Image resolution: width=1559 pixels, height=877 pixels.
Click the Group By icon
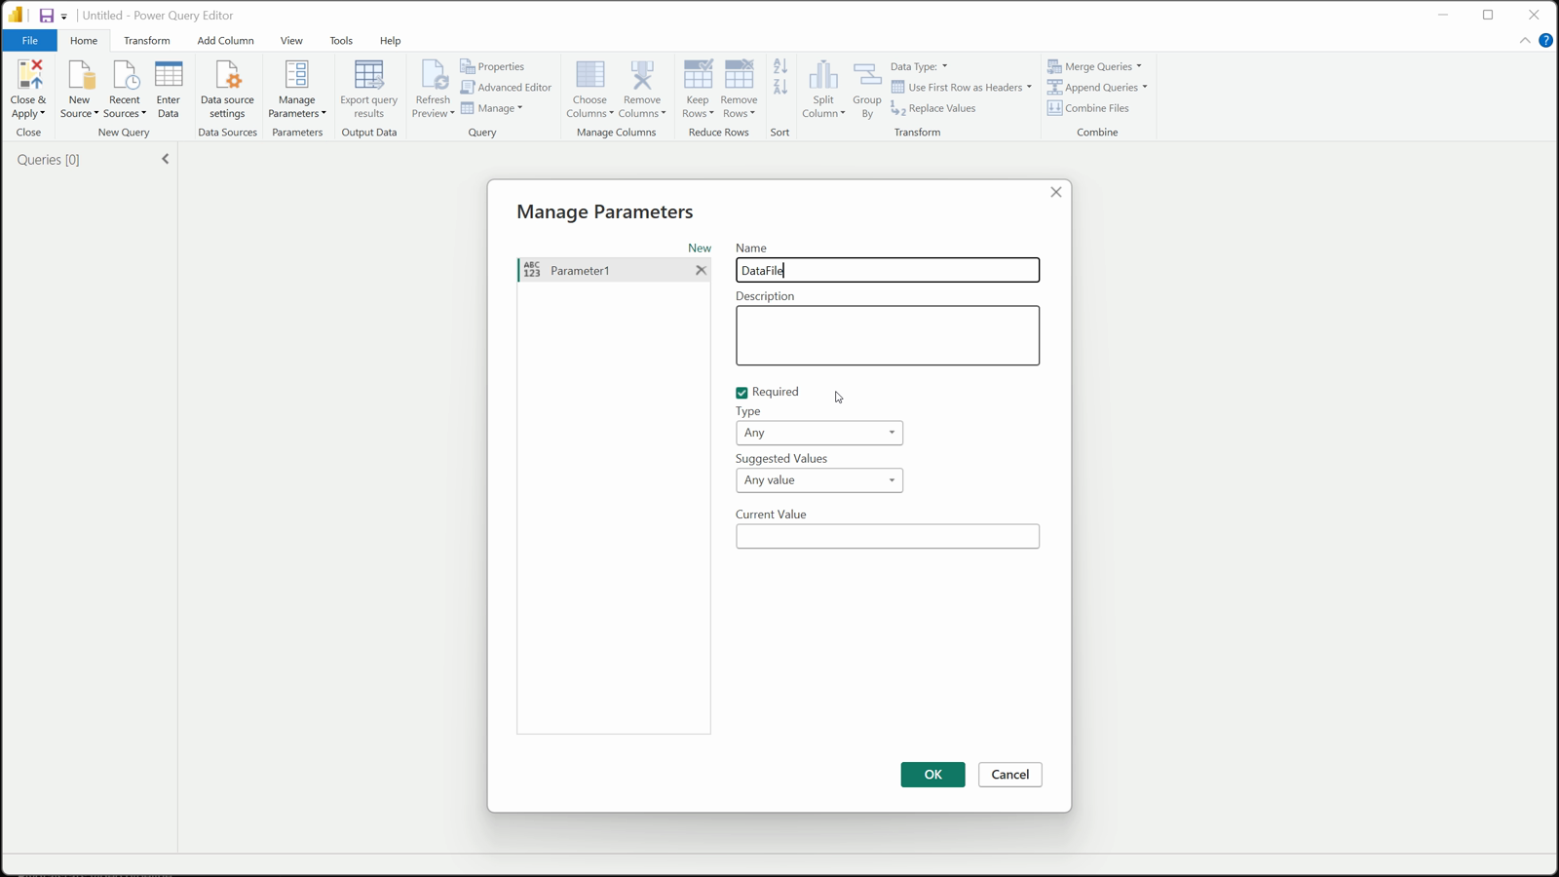tap(867, 75)
